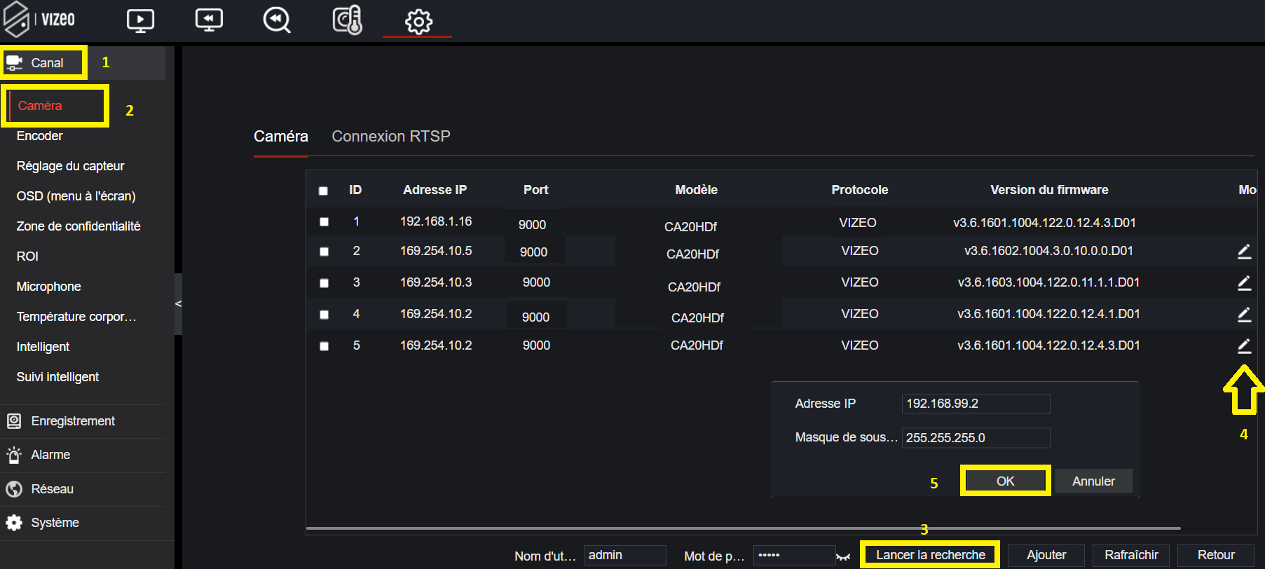
Task: Open the body temperature detection icon
Action: pos(347,20)
